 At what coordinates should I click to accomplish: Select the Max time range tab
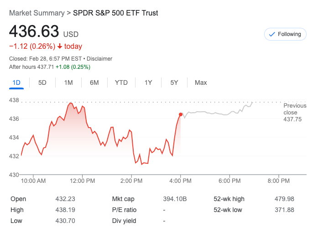[x=201, y=83]
